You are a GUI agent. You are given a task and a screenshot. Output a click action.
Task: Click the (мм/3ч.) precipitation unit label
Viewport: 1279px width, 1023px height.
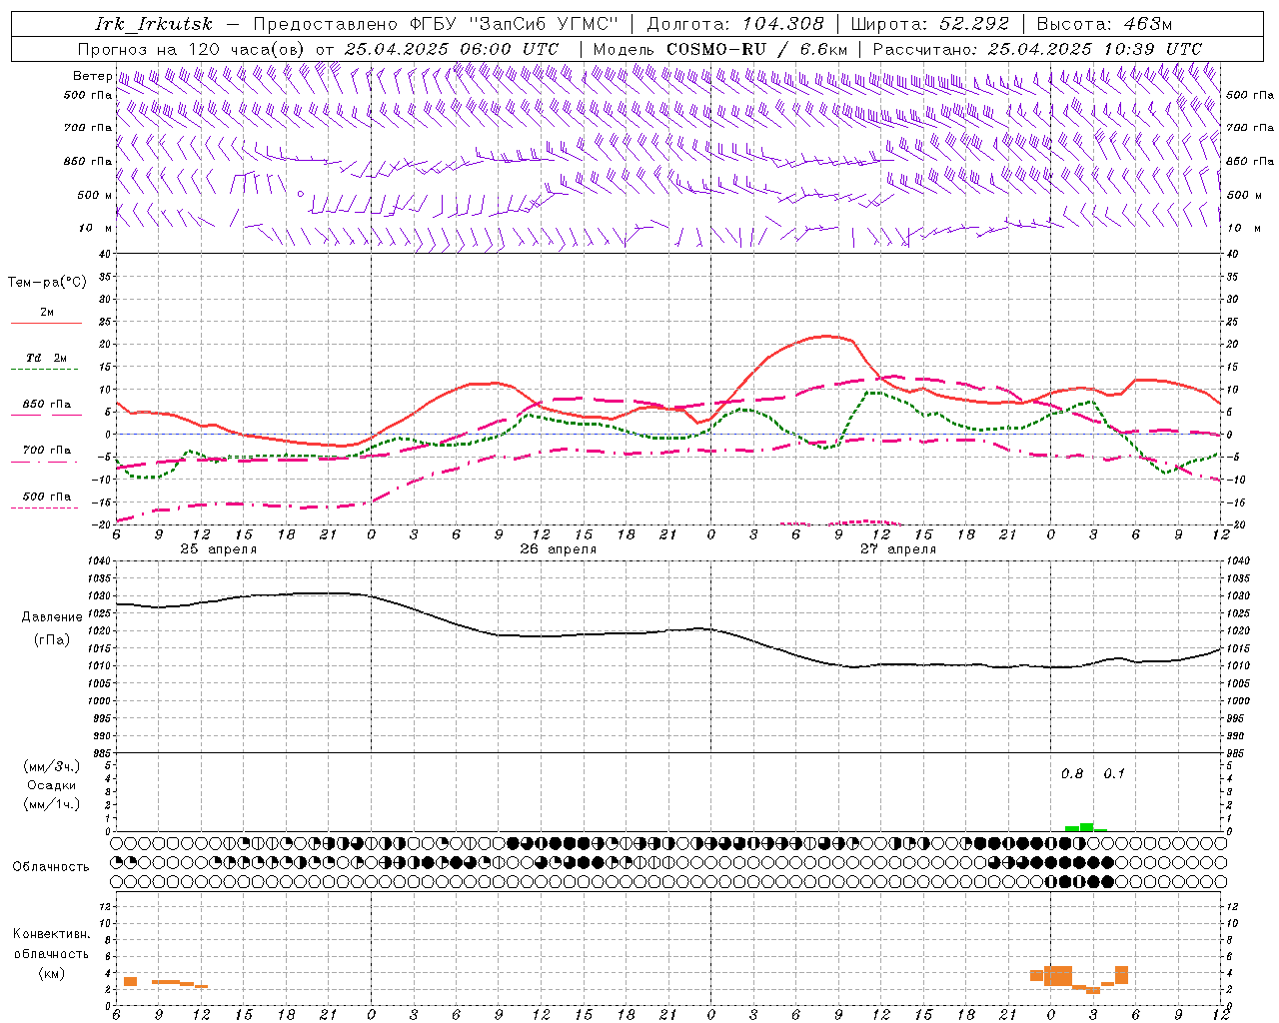point(51,766)
